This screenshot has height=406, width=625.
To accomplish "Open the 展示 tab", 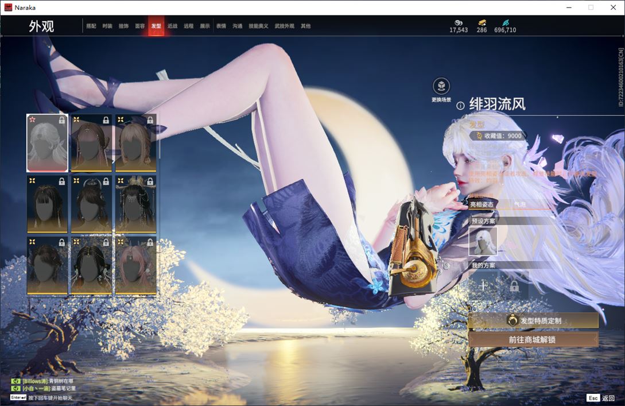I will click(x=205, y=26).
